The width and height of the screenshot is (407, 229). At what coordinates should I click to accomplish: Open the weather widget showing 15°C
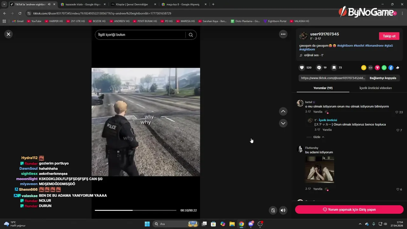14,224
